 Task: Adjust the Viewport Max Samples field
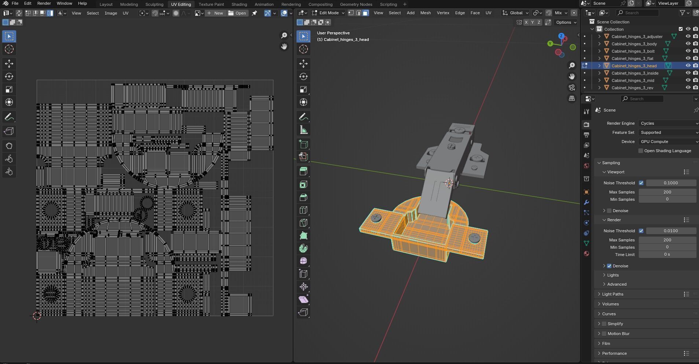(667, 192)
